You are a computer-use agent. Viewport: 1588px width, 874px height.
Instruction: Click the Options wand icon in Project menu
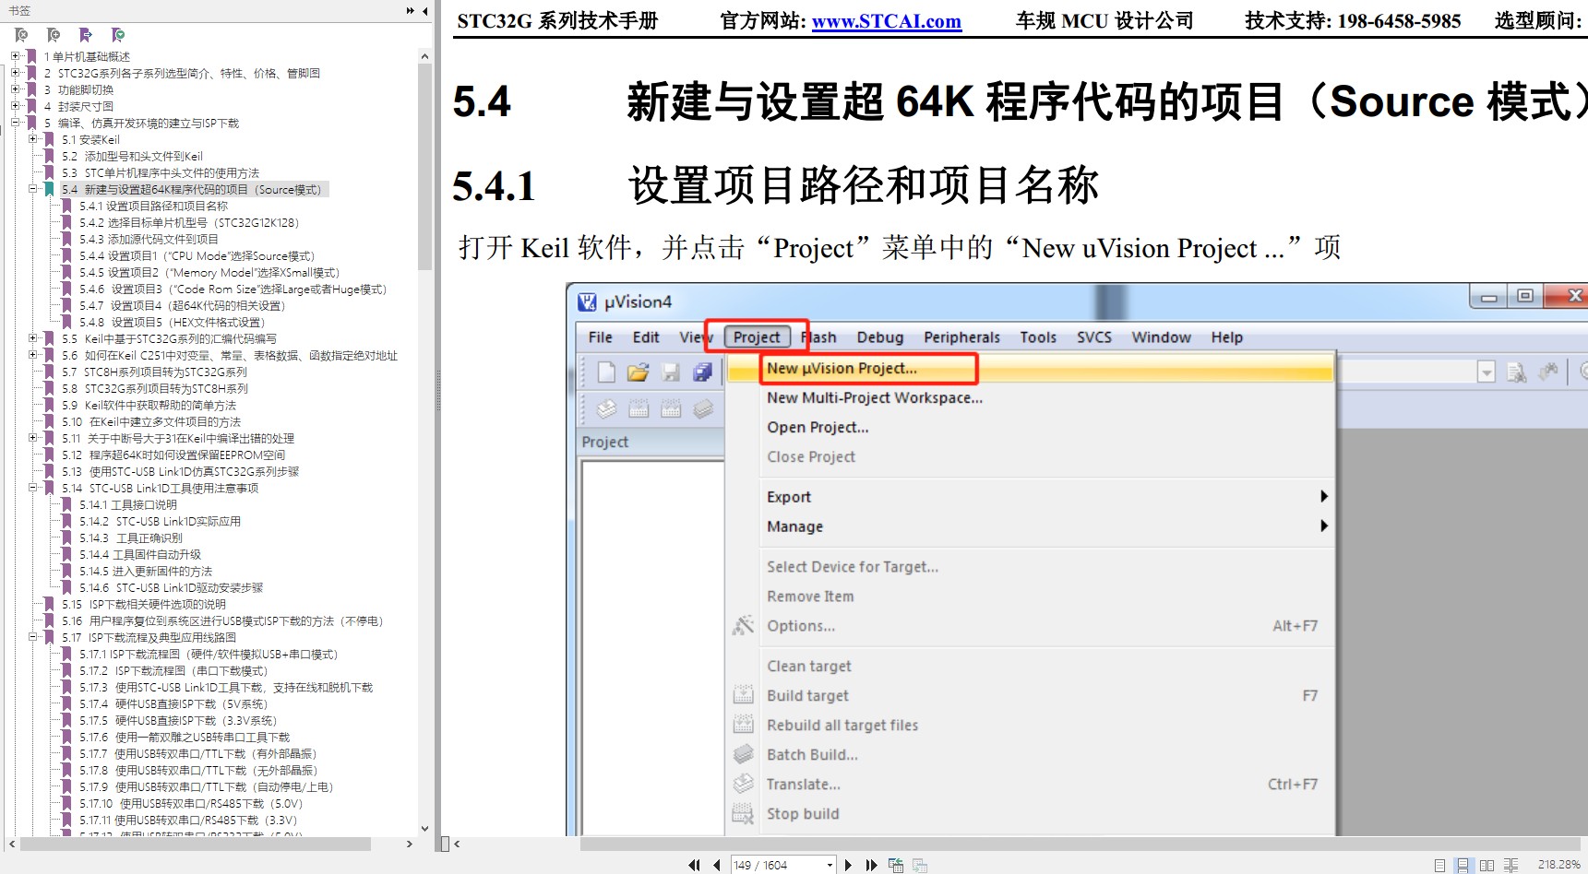coord(743,625)
